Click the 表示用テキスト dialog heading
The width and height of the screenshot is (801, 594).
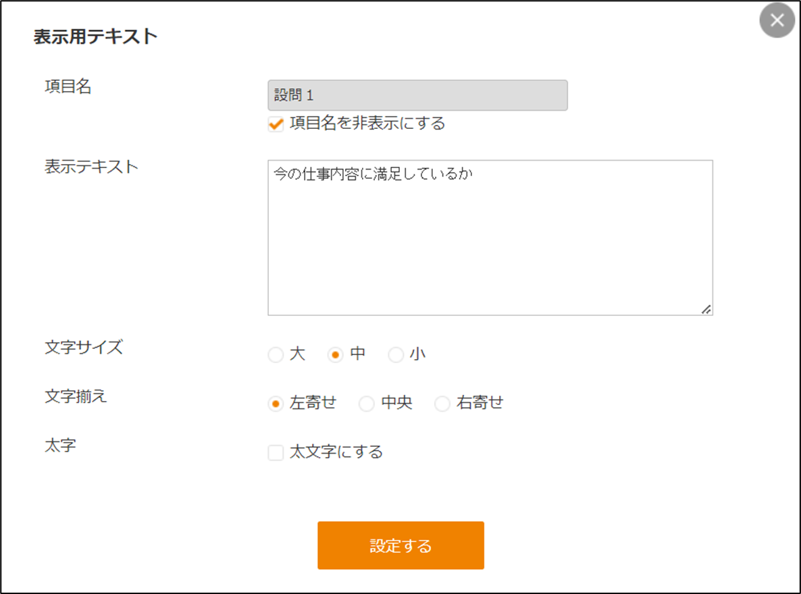(x=95, y=36)
